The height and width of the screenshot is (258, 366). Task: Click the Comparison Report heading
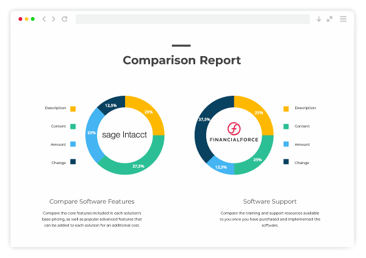coord(182,60)
